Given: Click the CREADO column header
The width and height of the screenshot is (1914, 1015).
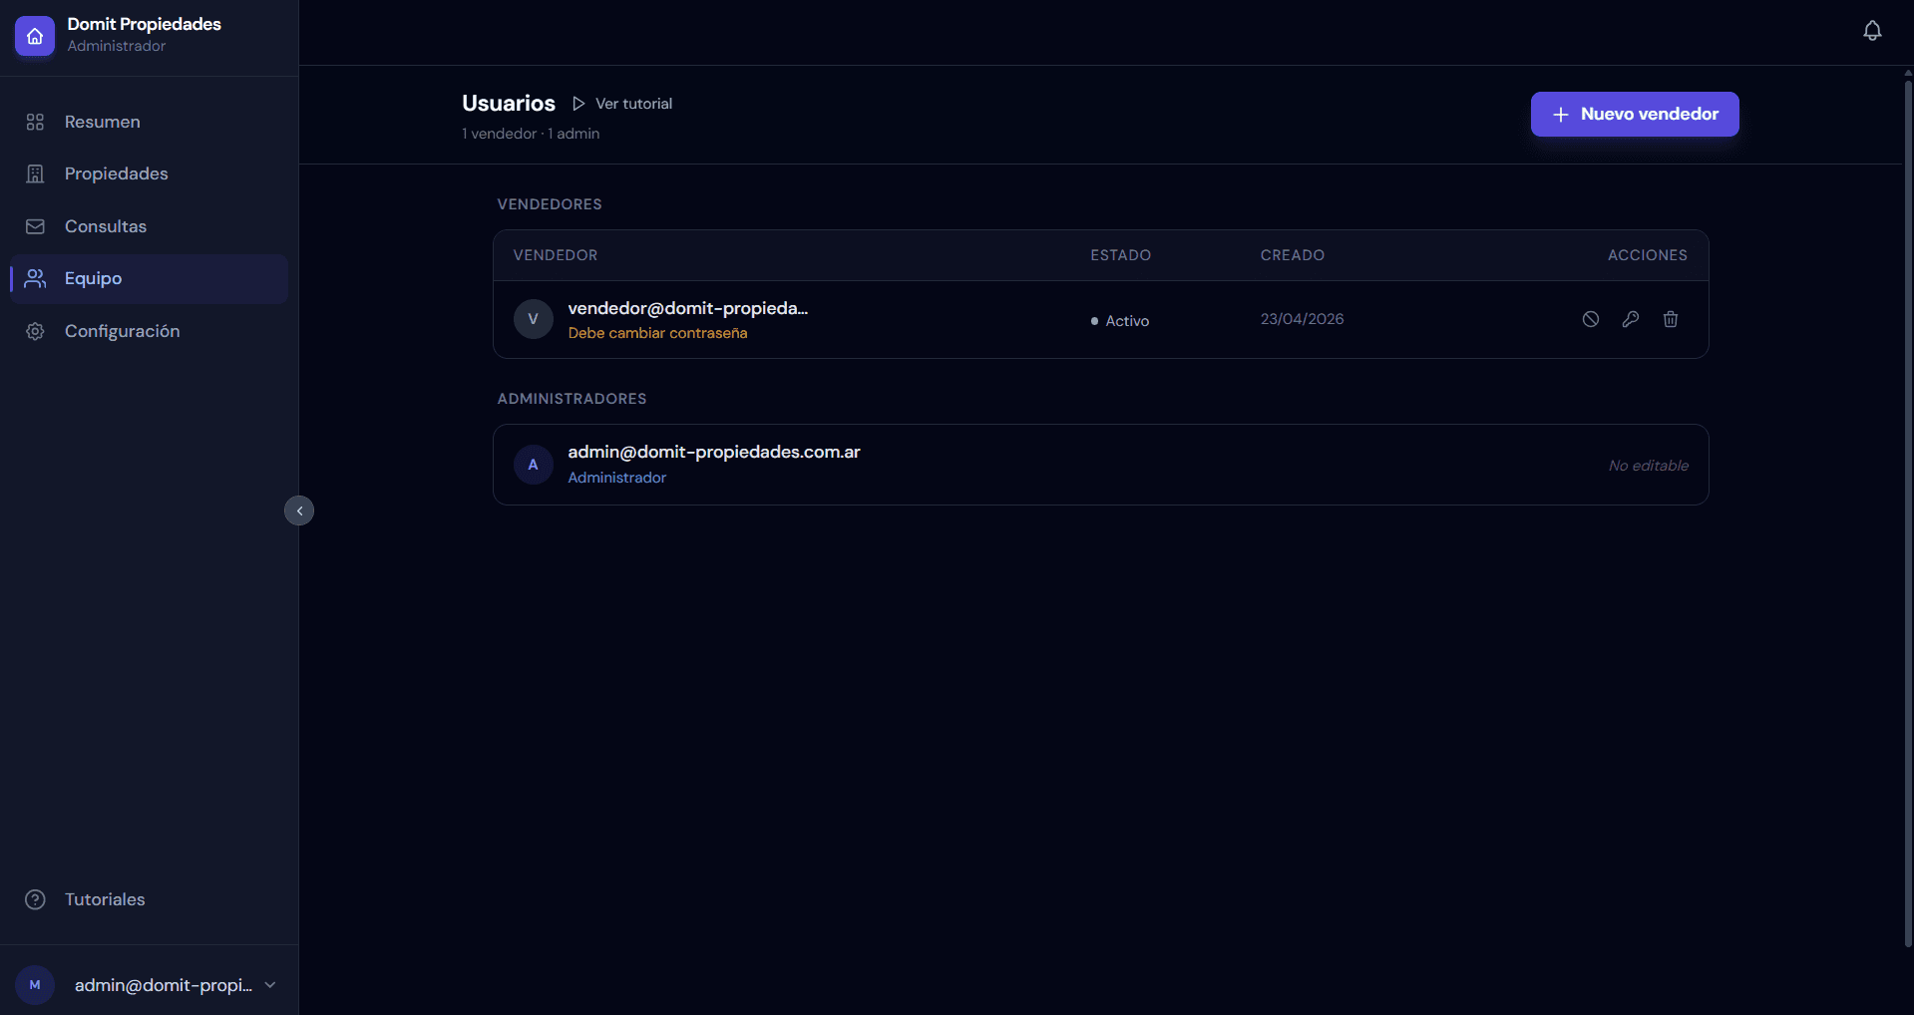Looking at the screenshot, I should point(1292,255).
